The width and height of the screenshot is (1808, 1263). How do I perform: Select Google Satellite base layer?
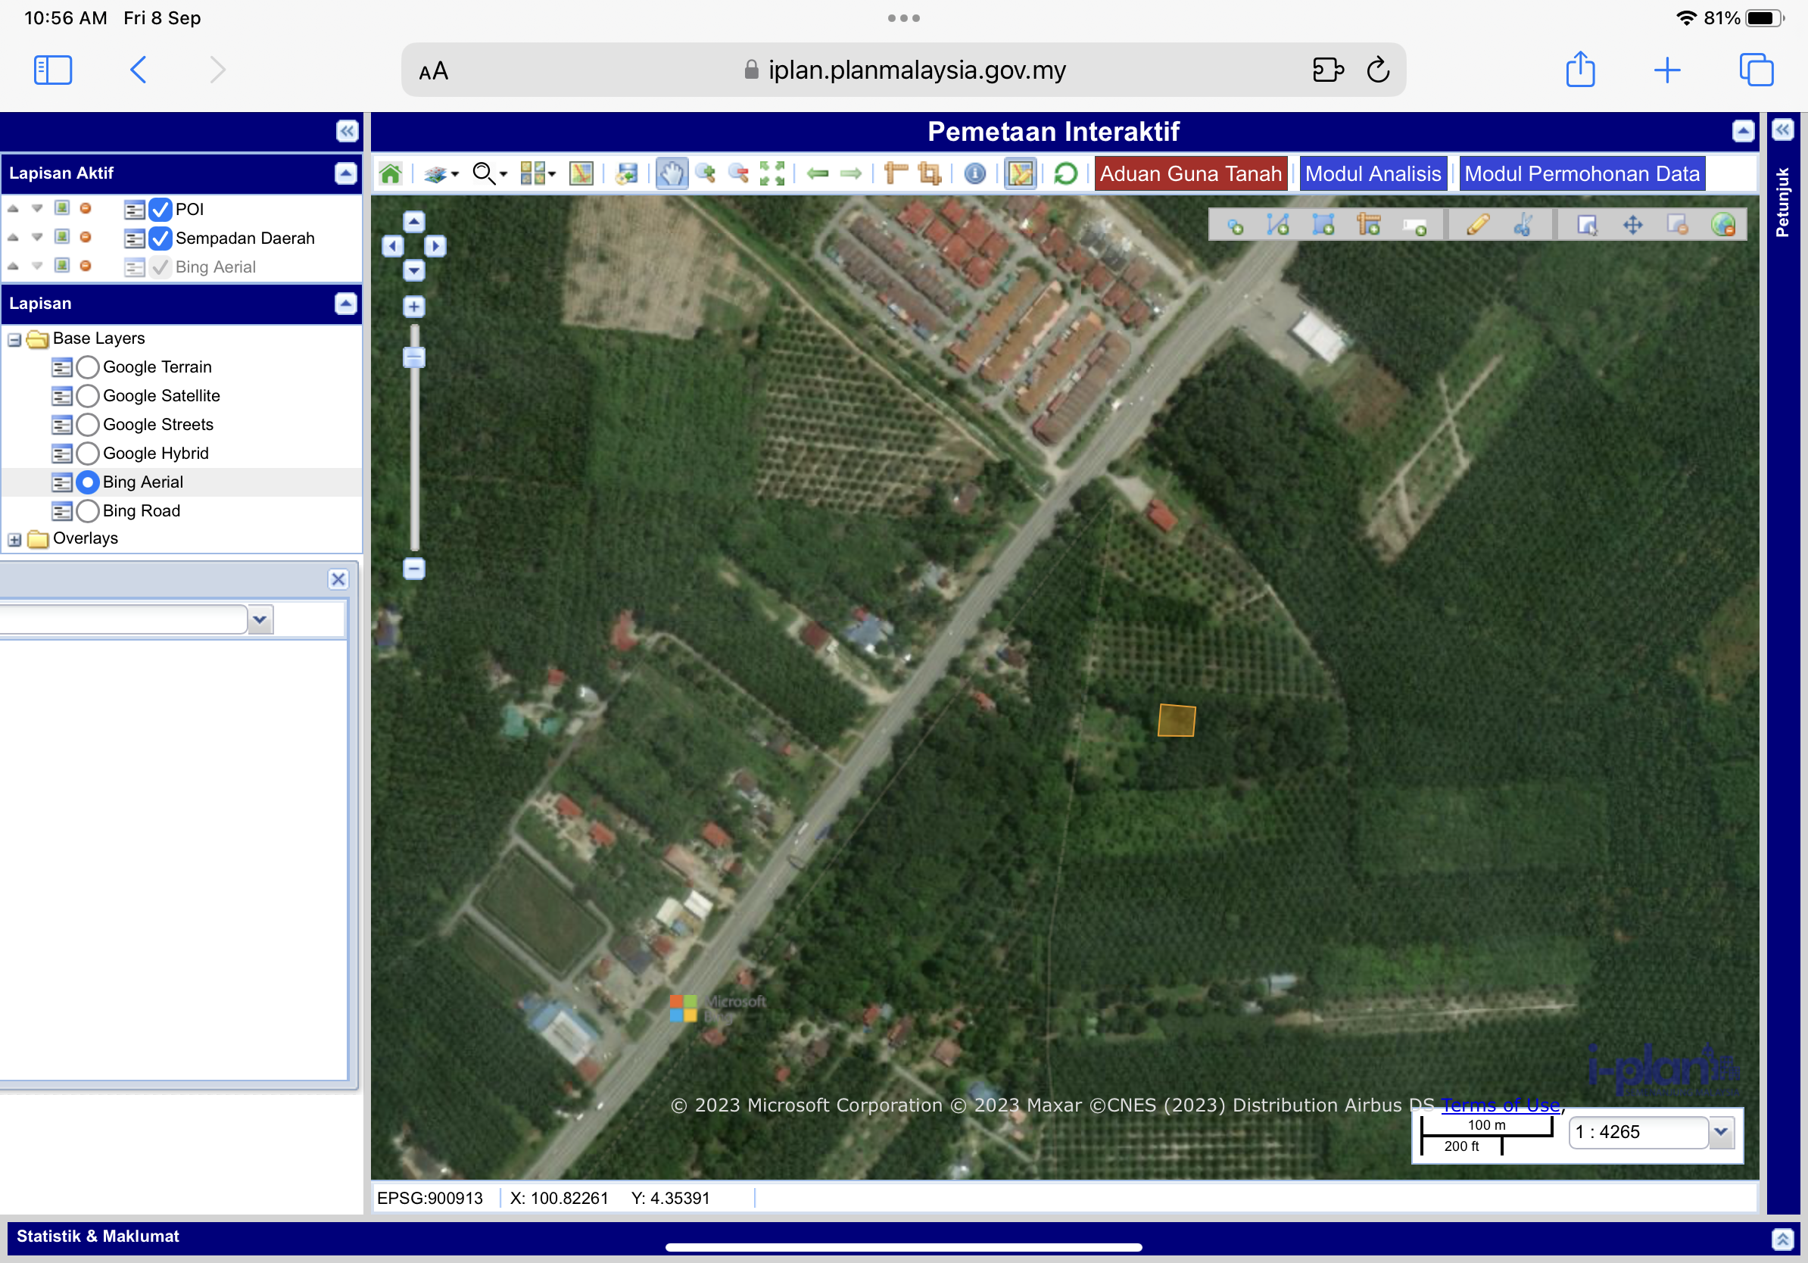tap(88, 396)
